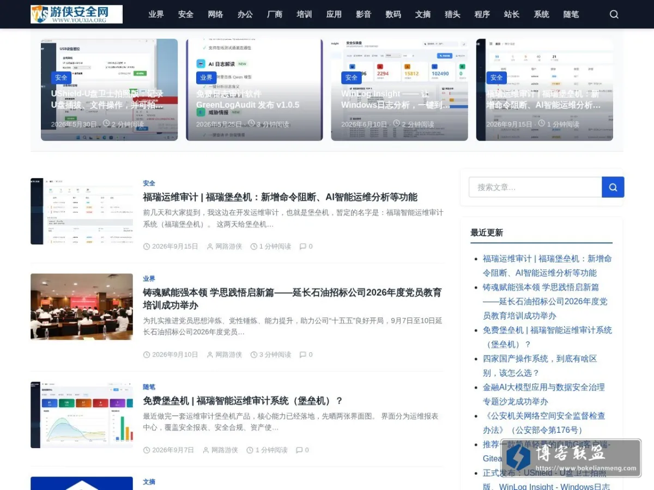Click comment icon on the 2026年9月15日 article
654x490 pixels.
pos(303,247)
